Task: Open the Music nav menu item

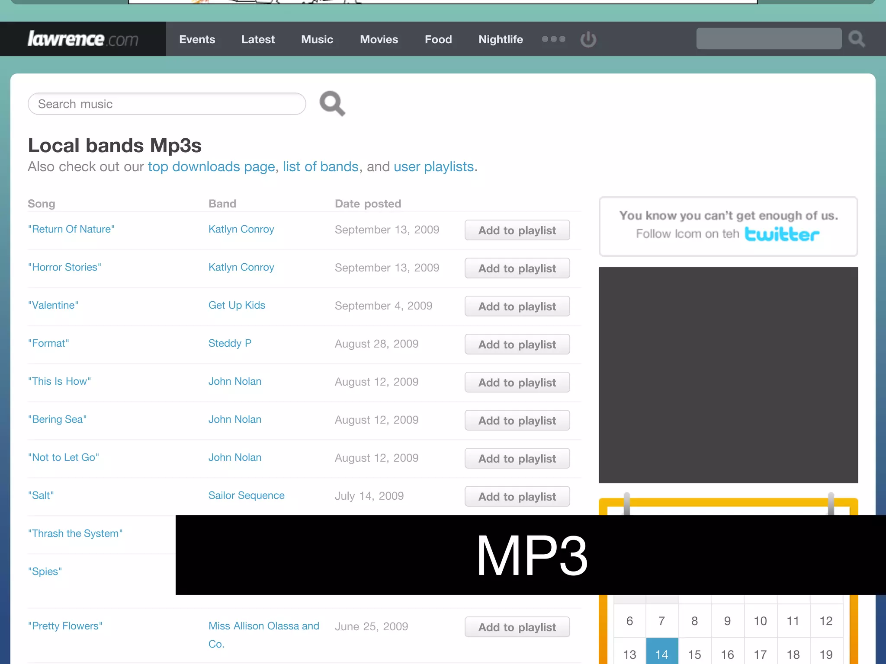Action: [317, 39]
